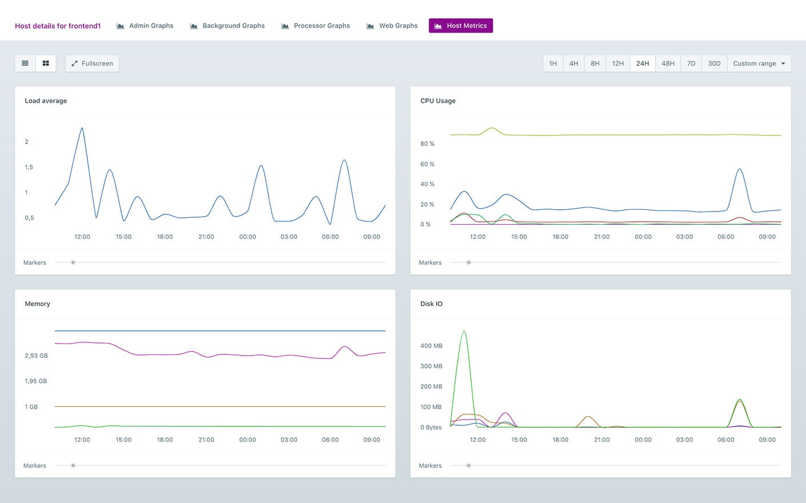The image size is (806, 503).
Task: Set time range to 30D
Action: (x=714, y=63)
